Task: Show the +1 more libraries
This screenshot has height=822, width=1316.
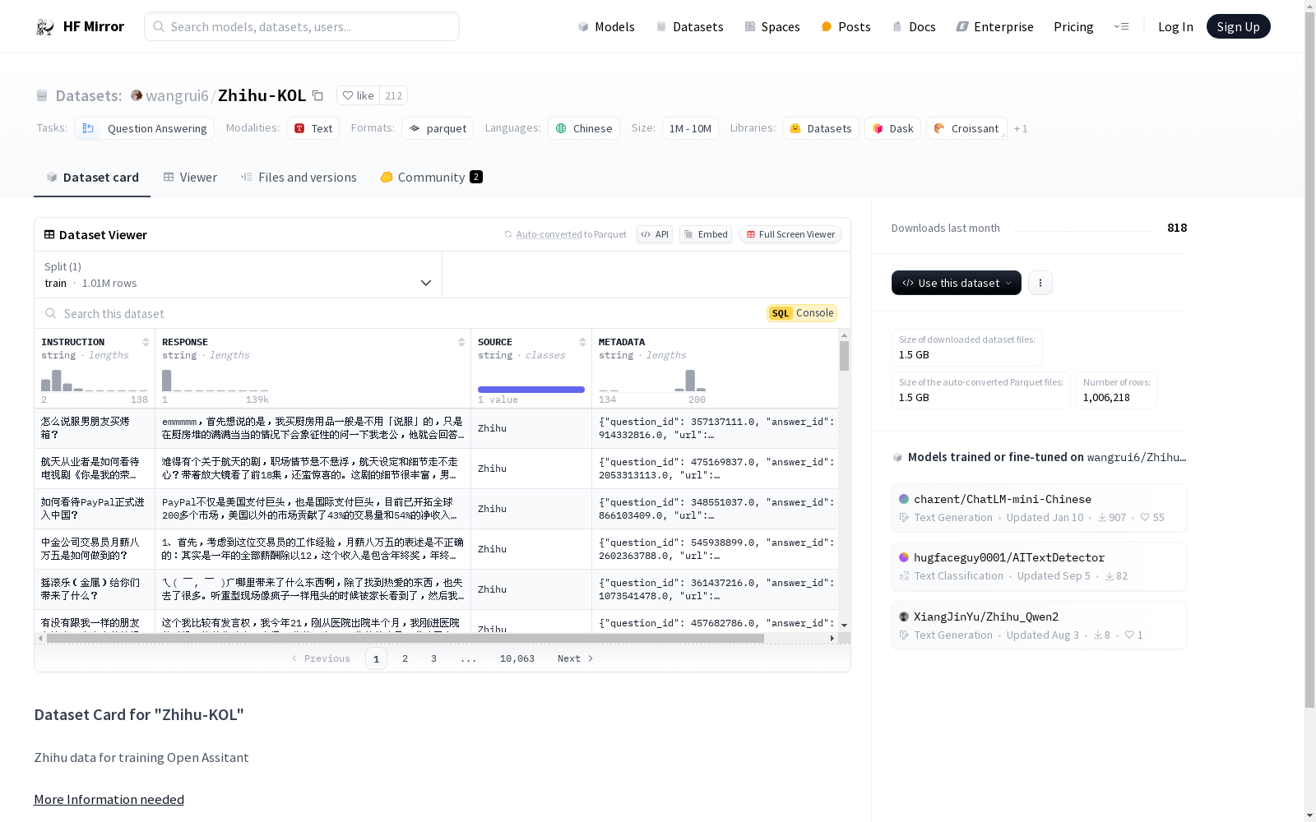Action: 1020,129
